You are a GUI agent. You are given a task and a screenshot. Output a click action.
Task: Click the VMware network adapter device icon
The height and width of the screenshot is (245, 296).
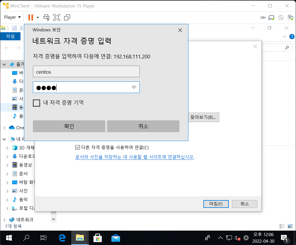290,18
